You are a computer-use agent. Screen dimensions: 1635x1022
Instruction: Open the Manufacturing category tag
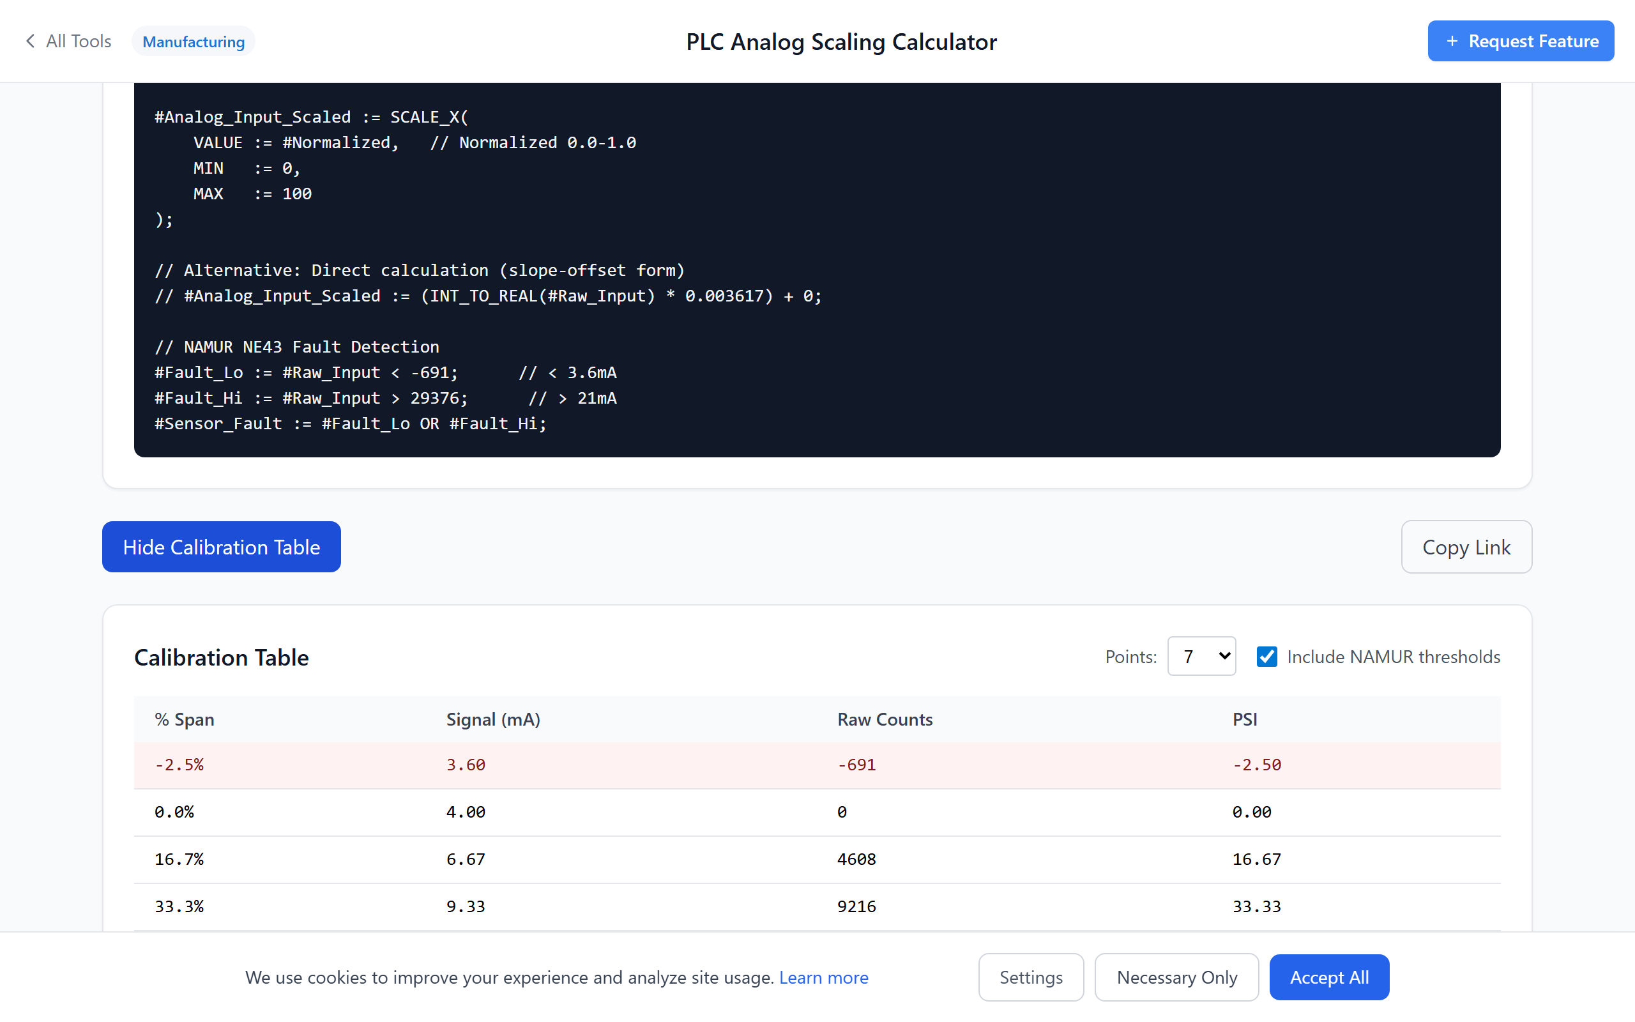pyautogui.click(x=194, y=40)
